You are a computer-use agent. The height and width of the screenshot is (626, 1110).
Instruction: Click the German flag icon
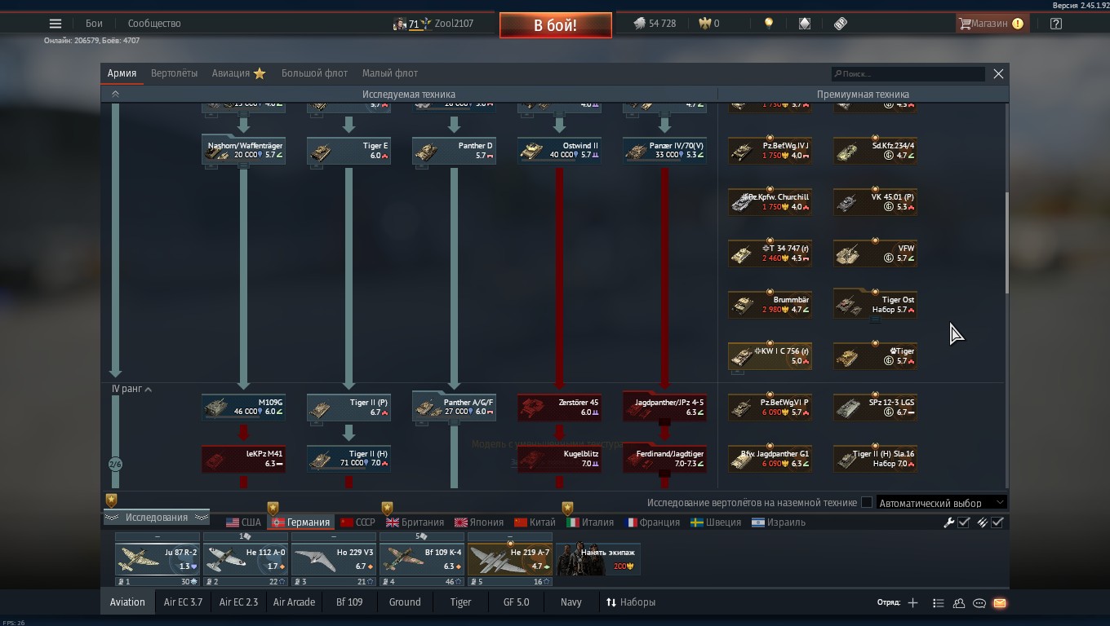click(278, 522)
